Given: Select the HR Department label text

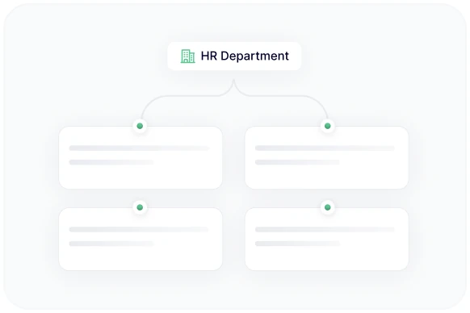Looking at the screenshot, I should click(245, 56).
